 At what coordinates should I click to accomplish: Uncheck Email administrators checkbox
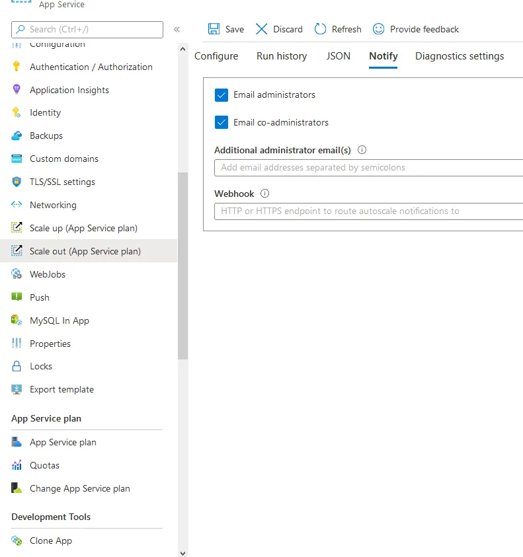point(221,95)
